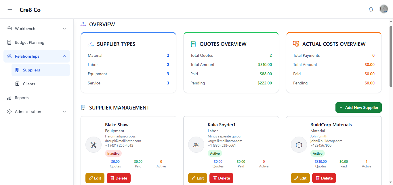393x185 pixels.
Task: Click the Quotes Overview document icon
Action: pos(193,44)
